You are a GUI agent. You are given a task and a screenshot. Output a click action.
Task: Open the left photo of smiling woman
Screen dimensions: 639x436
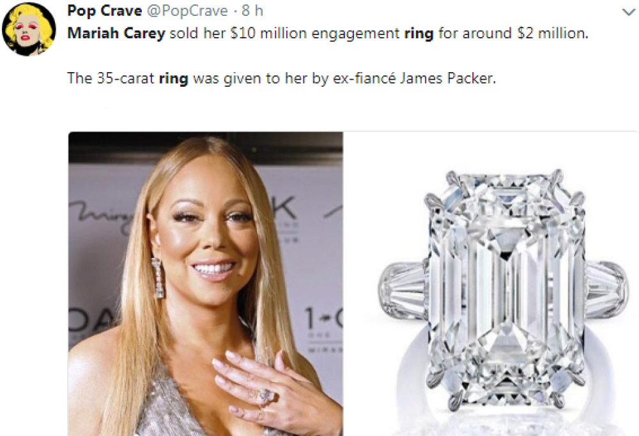click(x=205, y=283)
